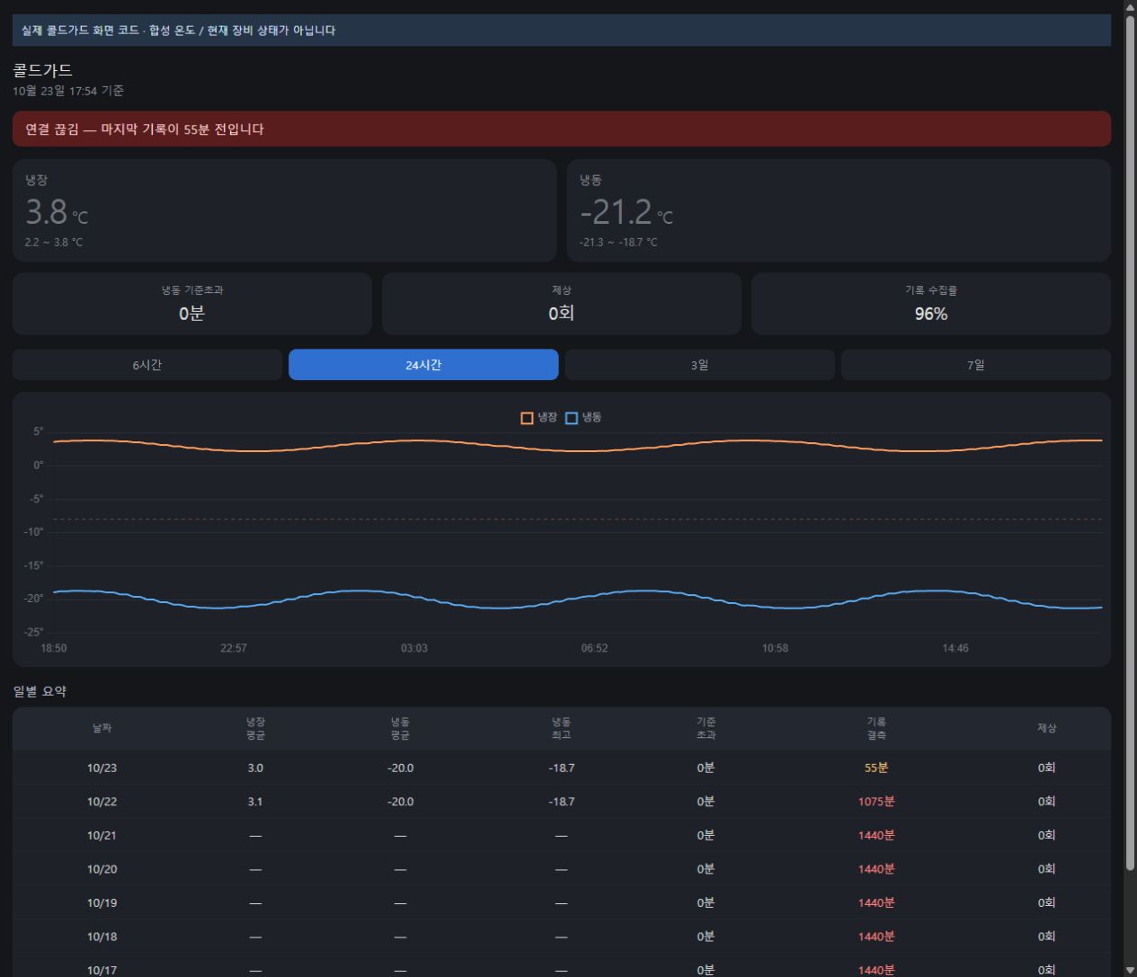
Task: Click the 10/23 date row cell
Action: pos(102,768)
